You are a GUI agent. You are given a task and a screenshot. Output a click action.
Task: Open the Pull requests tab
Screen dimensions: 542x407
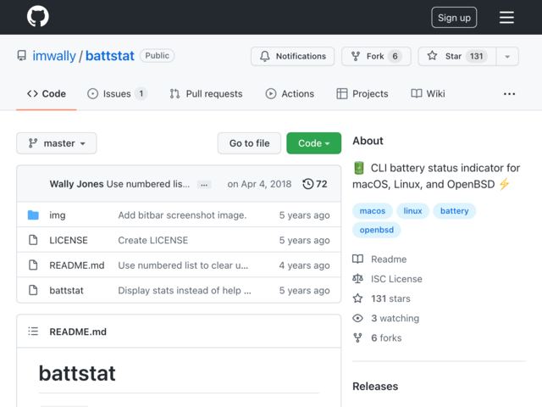click(206, 94)
